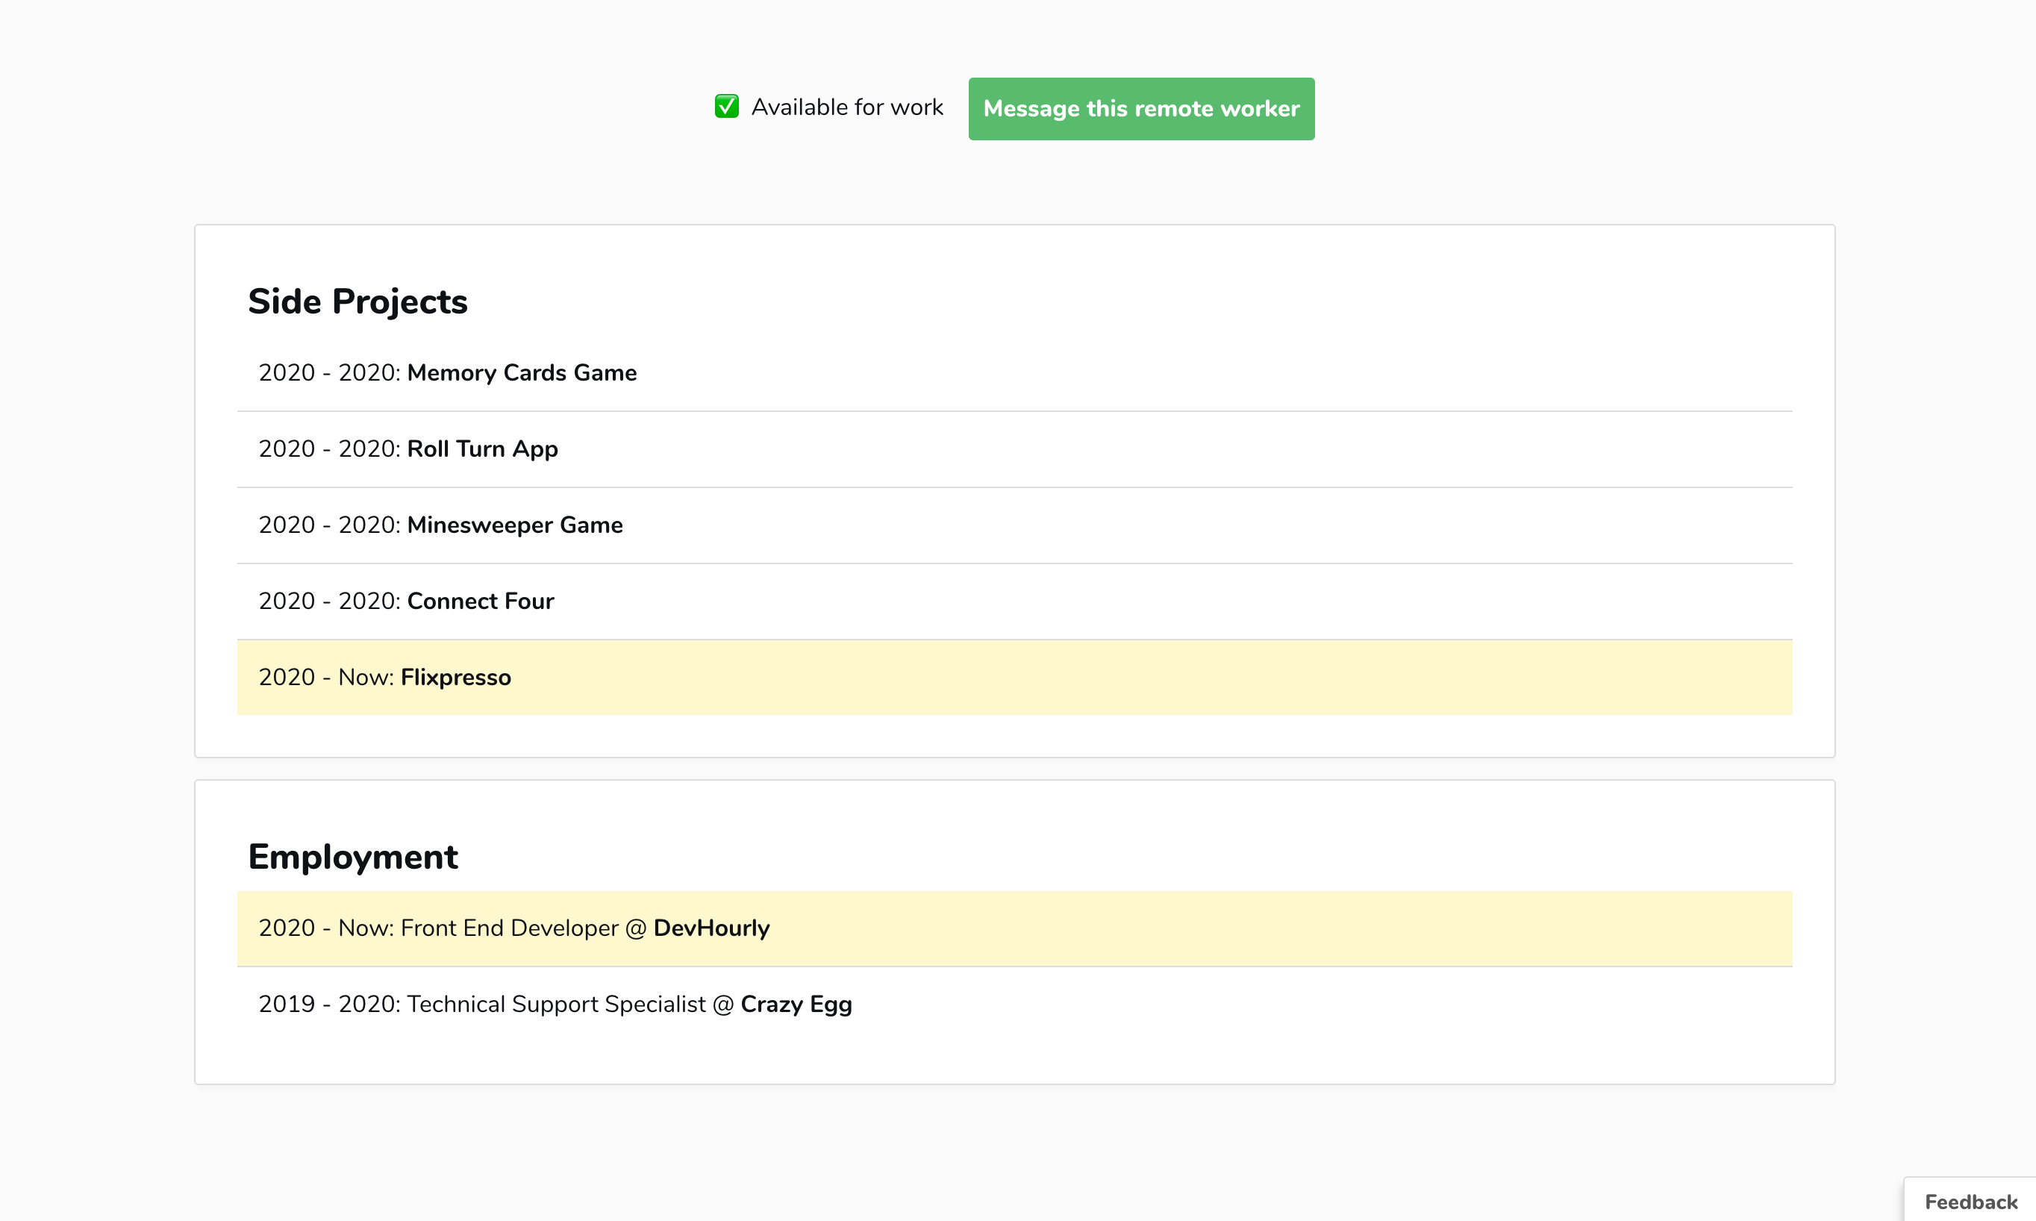The image size is (2036, 1221).
Task: Open the Feedback tab
Action: click(x=1970, y=1202)
